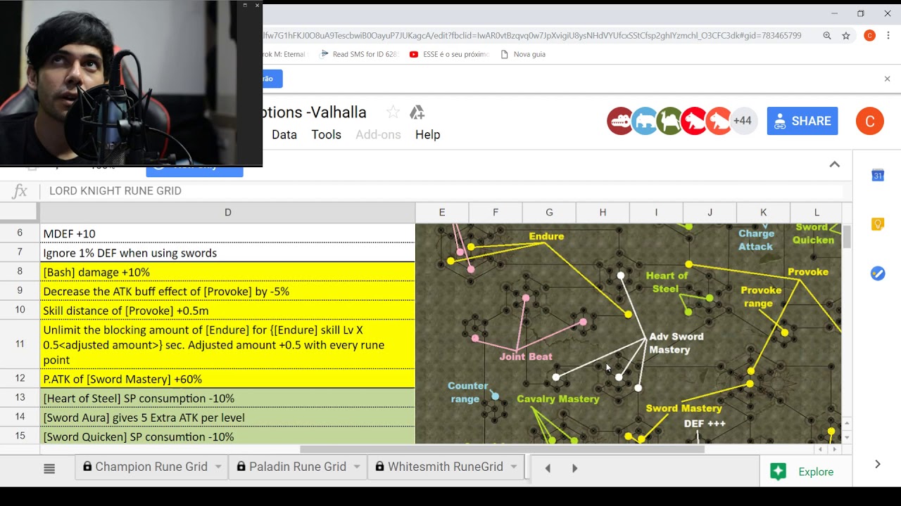The height and width of the screenshot is (506, 901).
Task: Click the Joint Beat label in the rune grid
Action: coord(525,356)
